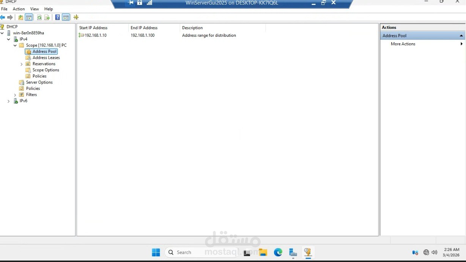Click the End IP 192.168.1.100 cell
The image size is (466, 262).
[x=143, y=35]
